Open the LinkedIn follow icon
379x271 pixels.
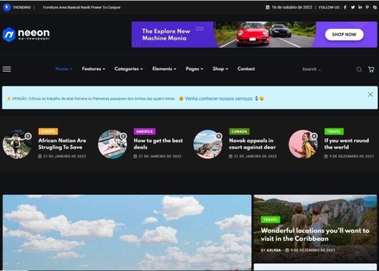(360, 7)
